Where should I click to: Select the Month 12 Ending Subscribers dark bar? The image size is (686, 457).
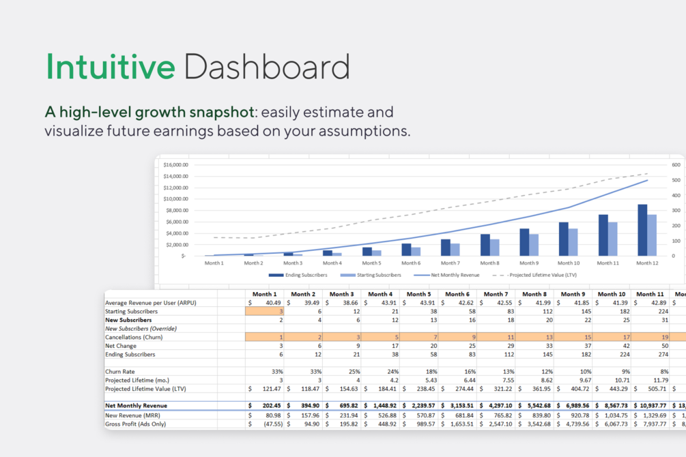tap(642, 230)
